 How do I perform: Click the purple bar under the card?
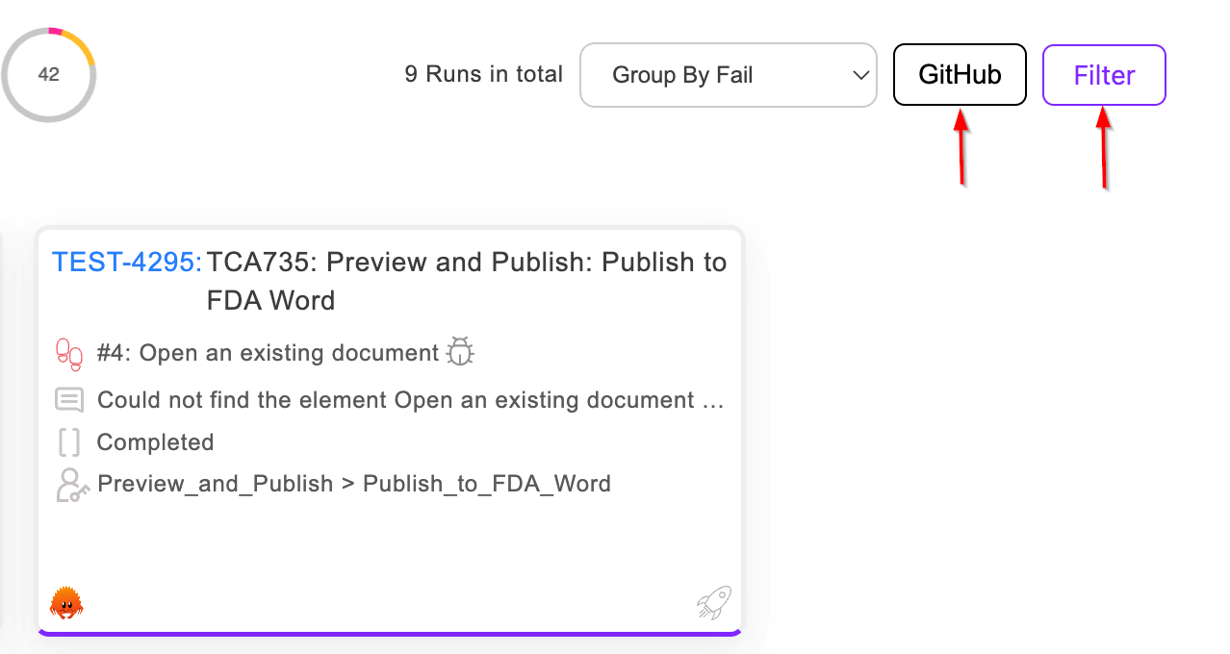390,633
